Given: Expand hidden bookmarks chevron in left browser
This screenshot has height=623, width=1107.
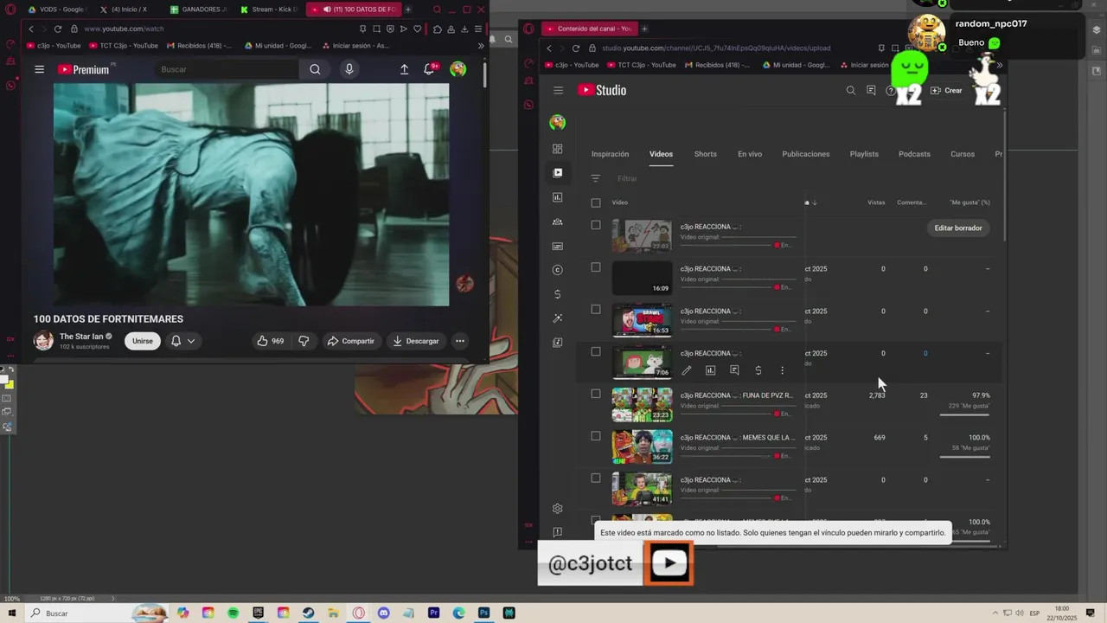Looking at the screenshot, I should [x=481, y=46].
